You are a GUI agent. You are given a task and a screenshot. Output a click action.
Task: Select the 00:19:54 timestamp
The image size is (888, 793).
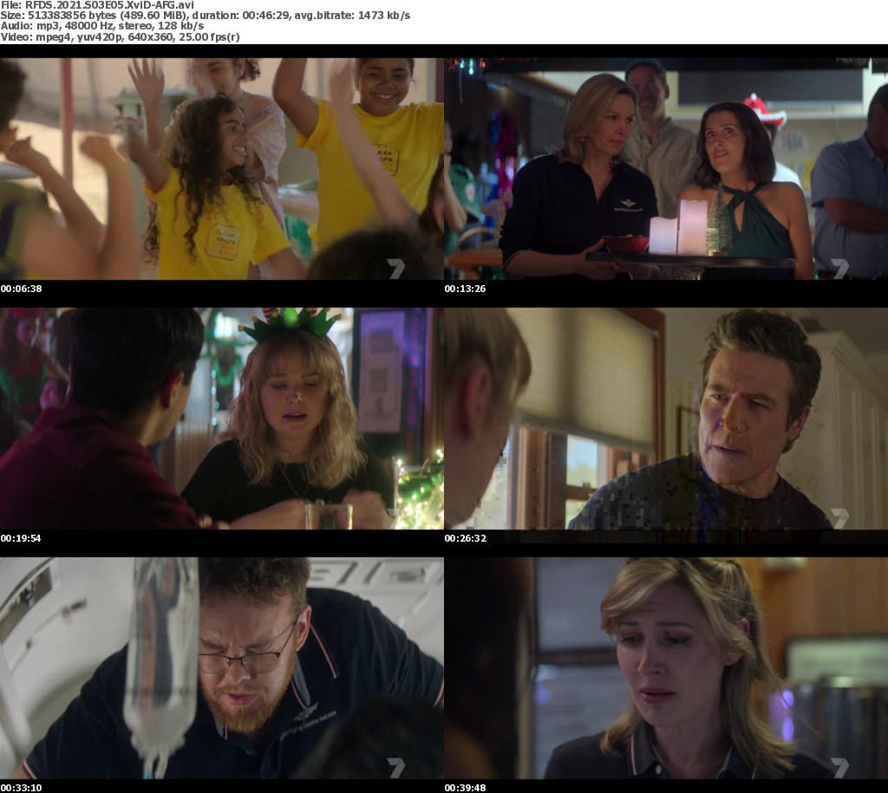[21, 538]
